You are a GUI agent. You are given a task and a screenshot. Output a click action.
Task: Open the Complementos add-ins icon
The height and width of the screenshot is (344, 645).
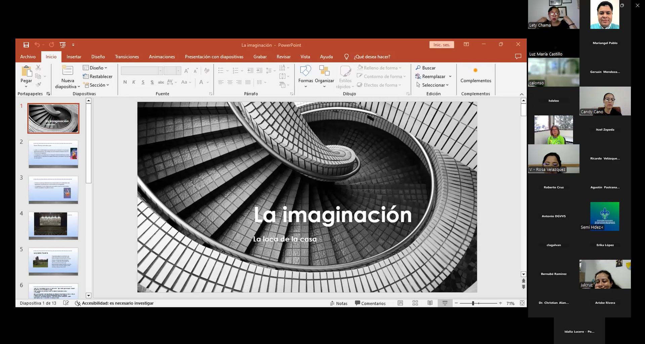(475, 71)
